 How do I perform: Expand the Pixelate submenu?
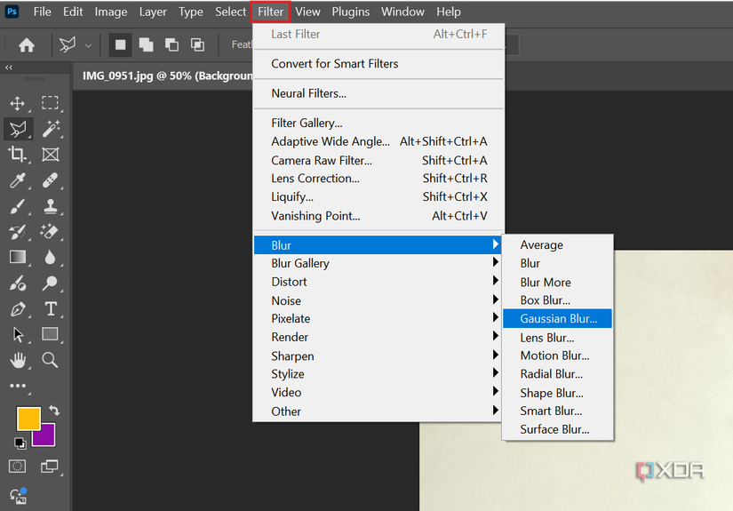tap(377, 319)
